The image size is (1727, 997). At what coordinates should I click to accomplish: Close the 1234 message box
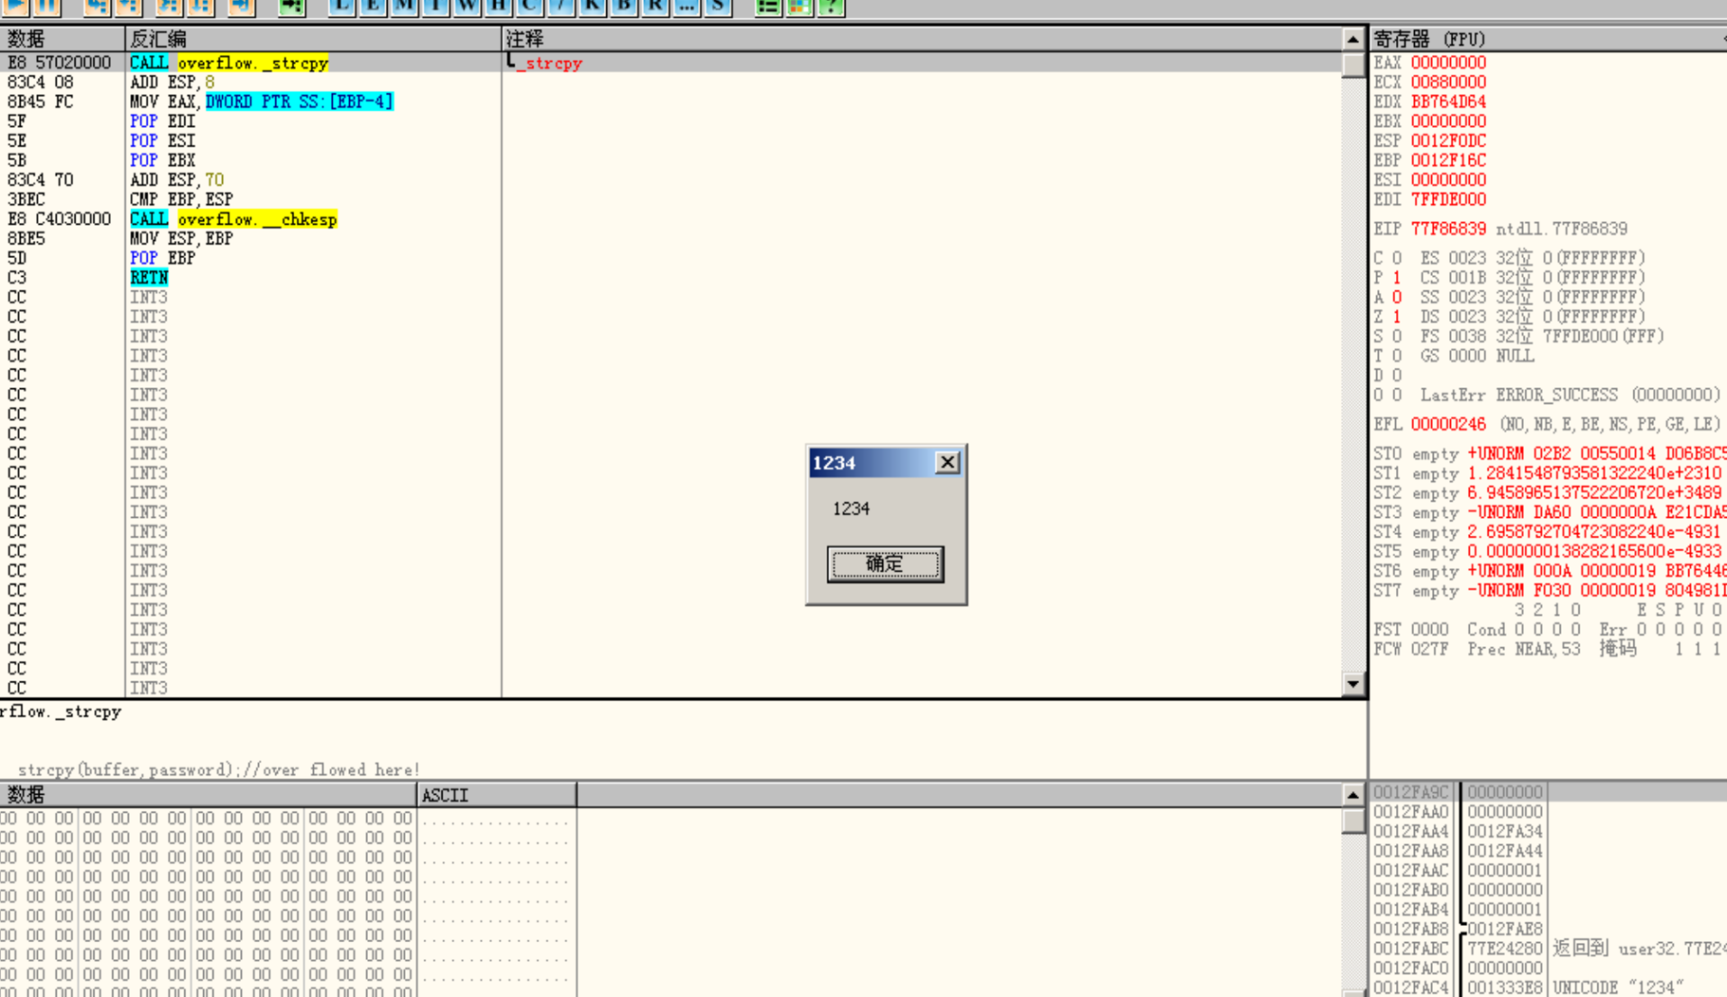tap(947, 462)
